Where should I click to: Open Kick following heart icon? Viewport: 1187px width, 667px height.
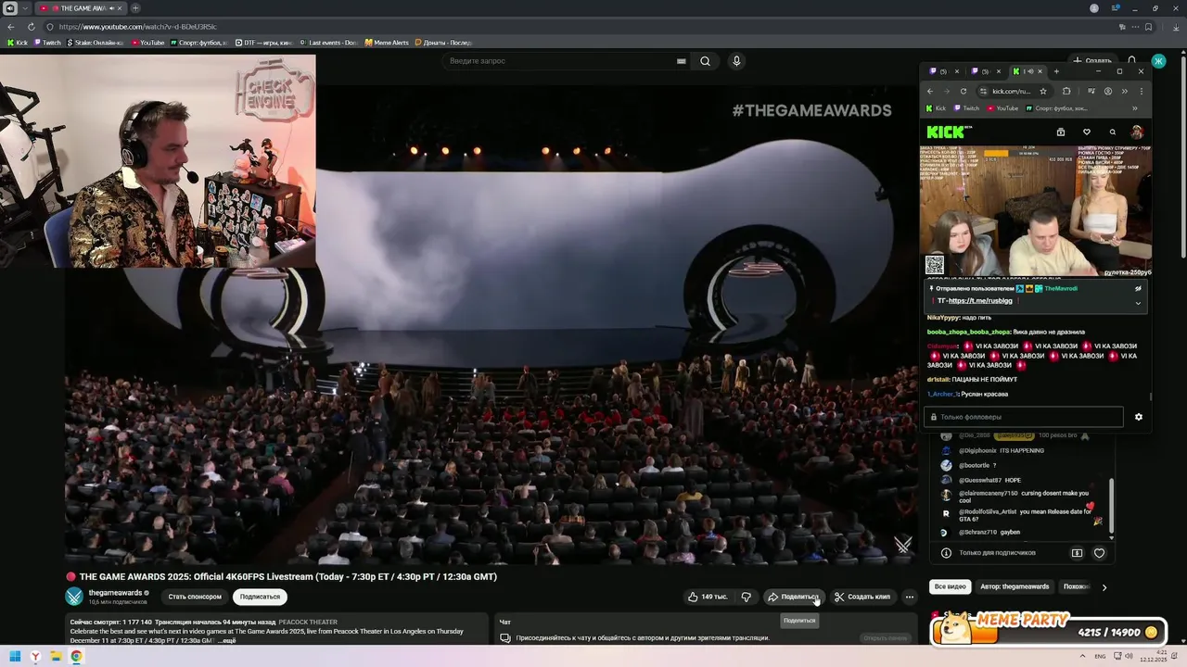point(1087,132)
